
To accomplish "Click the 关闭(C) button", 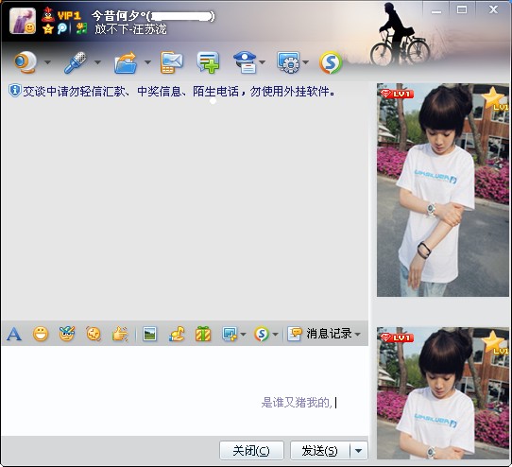I will (251, 451).
